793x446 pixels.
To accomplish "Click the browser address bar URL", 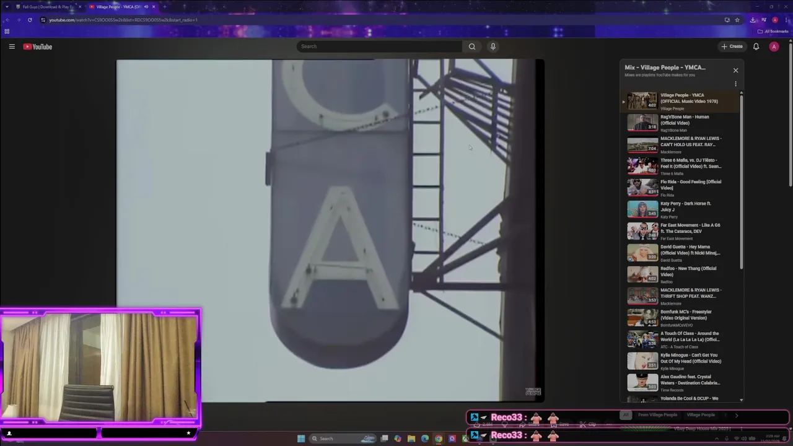I will click(123, 20).
